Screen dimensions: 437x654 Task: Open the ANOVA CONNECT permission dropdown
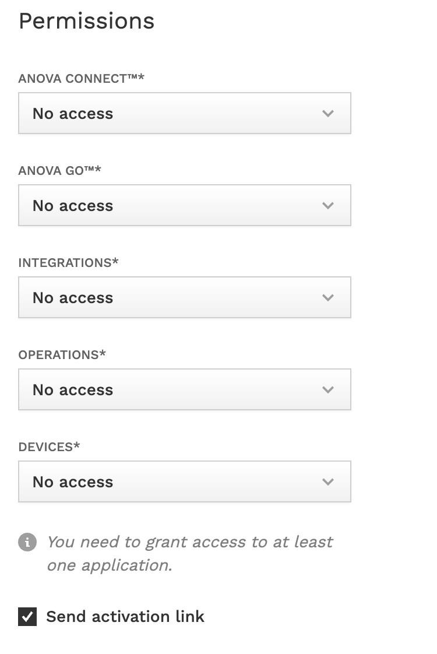[184, 113]
